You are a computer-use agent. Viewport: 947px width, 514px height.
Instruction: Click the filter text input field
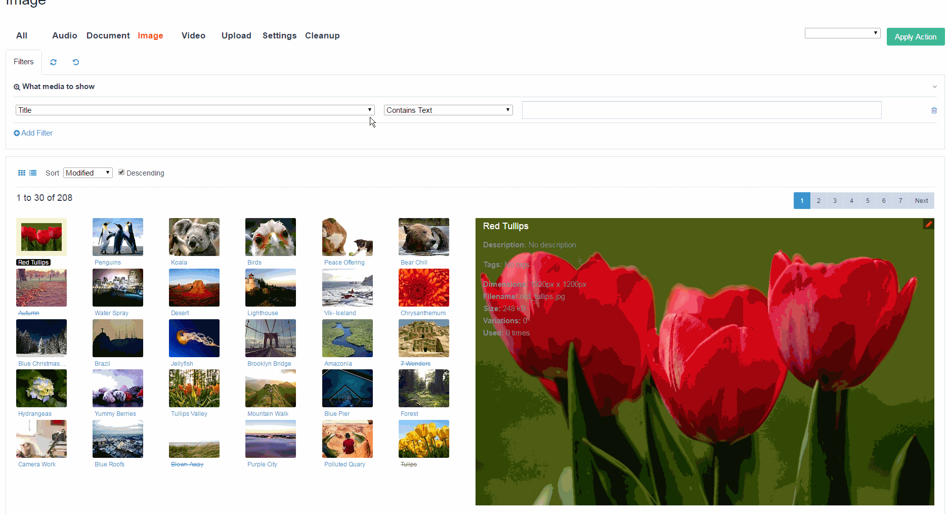coord(701,110)
